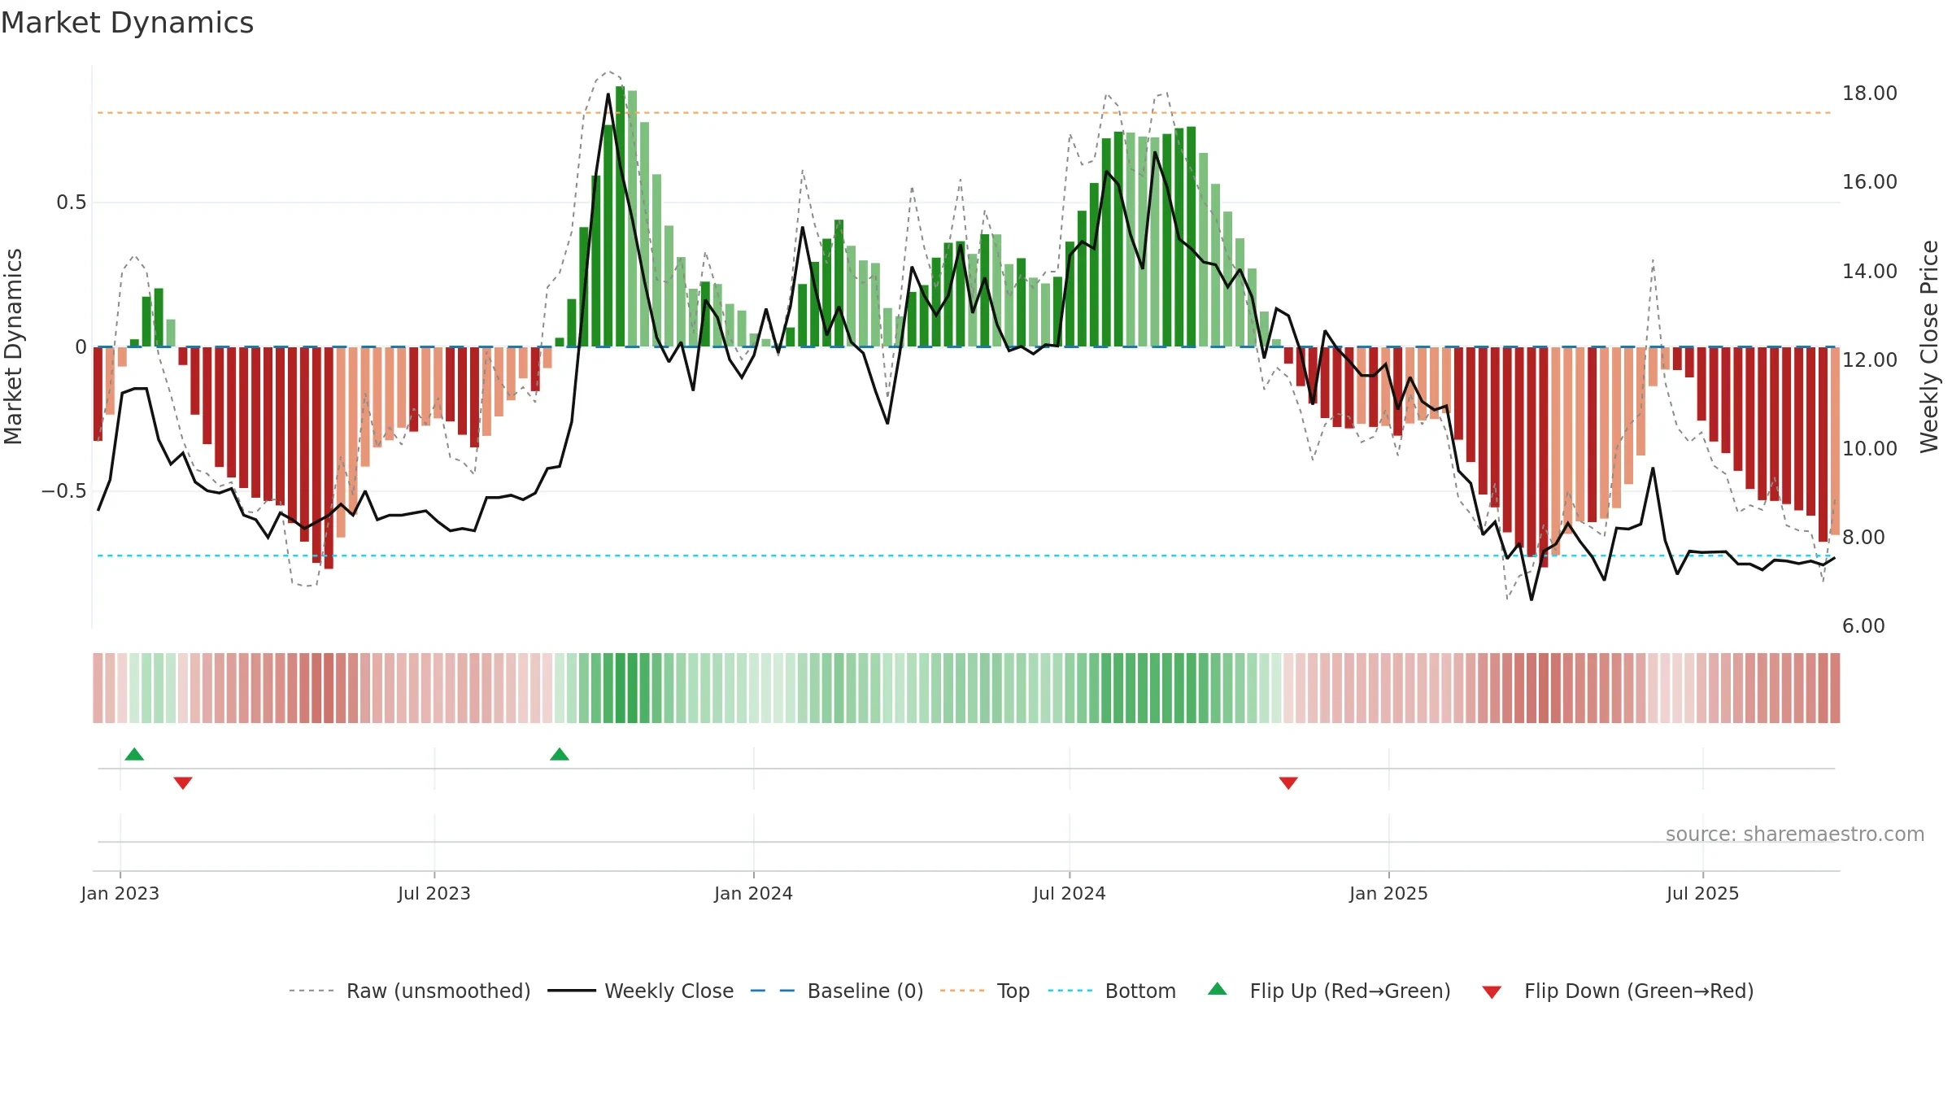The height and width of the screenshot is (1098, 1952).
Task: Toggle the Flip Up (Red→Green) legend entry
Action: [1329, 991]
